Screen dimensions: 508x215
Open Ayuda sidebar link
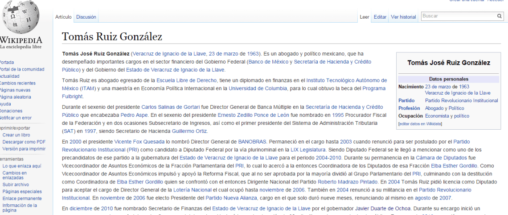pyautogui.click(x=5, y=104)
